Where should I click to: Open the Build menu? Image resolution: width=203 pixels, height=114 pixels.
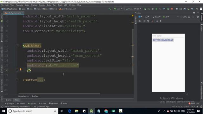click(49, 5)
